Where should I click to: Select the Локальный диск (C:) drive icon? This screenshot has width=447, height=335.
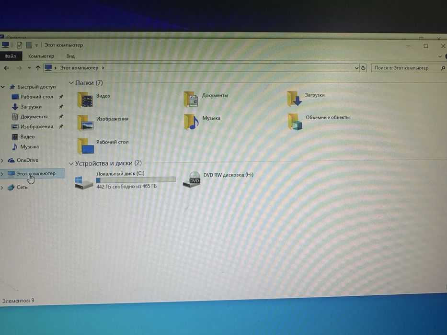click(x=84, y=182)
